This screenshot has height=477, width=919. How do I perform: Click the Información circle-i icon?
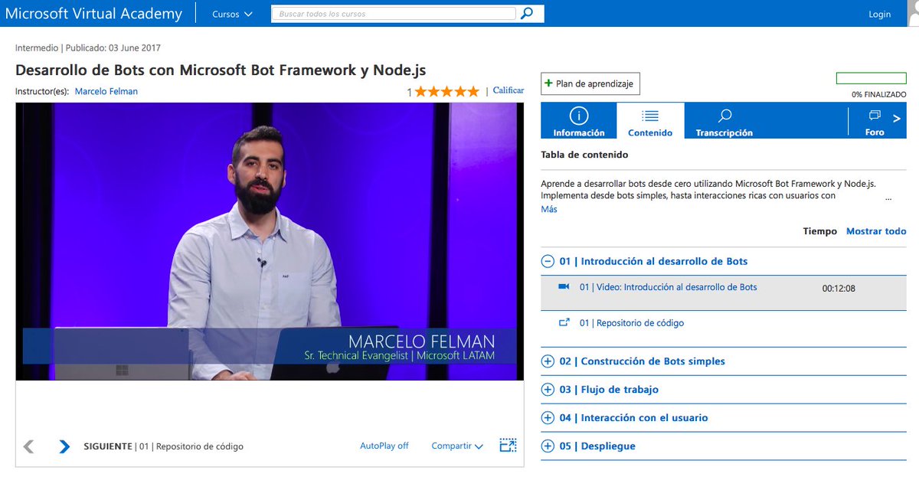[579, 116]
